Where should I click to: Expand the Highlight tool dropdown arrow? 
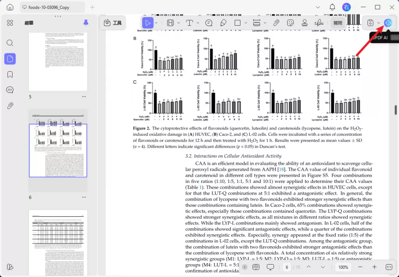pyautogui.click(x=178, y=23)
